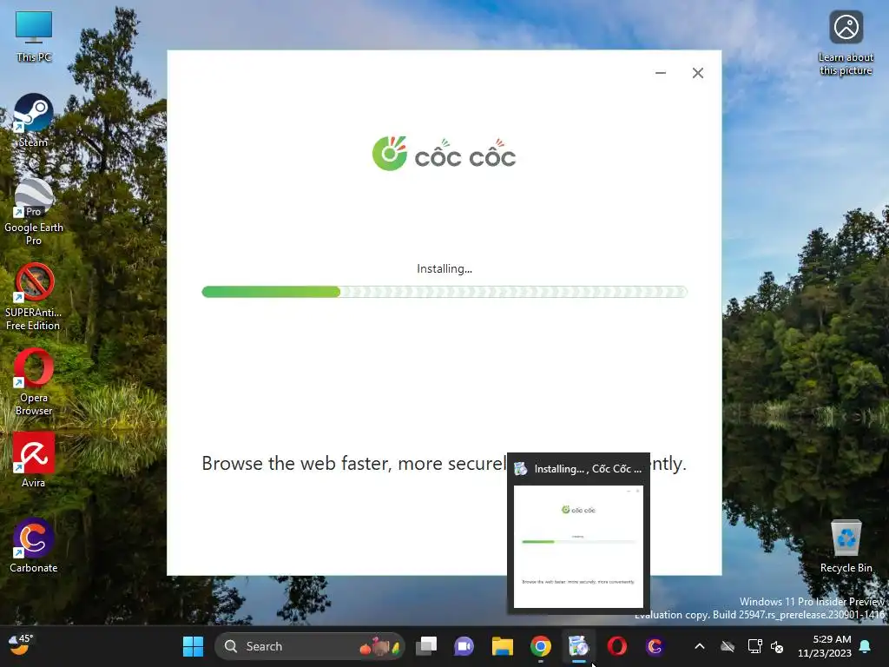Minimize the Cốc Cốc installer window
The image size is (889, 667).
(x=661, y=73)
